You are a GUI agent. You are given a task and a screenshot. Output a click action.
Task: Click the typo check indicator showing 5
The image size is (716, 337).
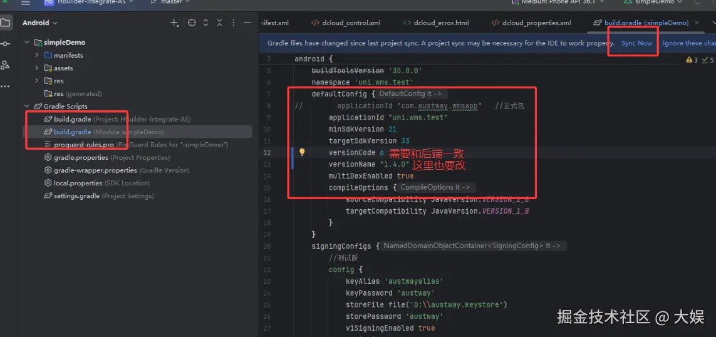pos(708,60)
